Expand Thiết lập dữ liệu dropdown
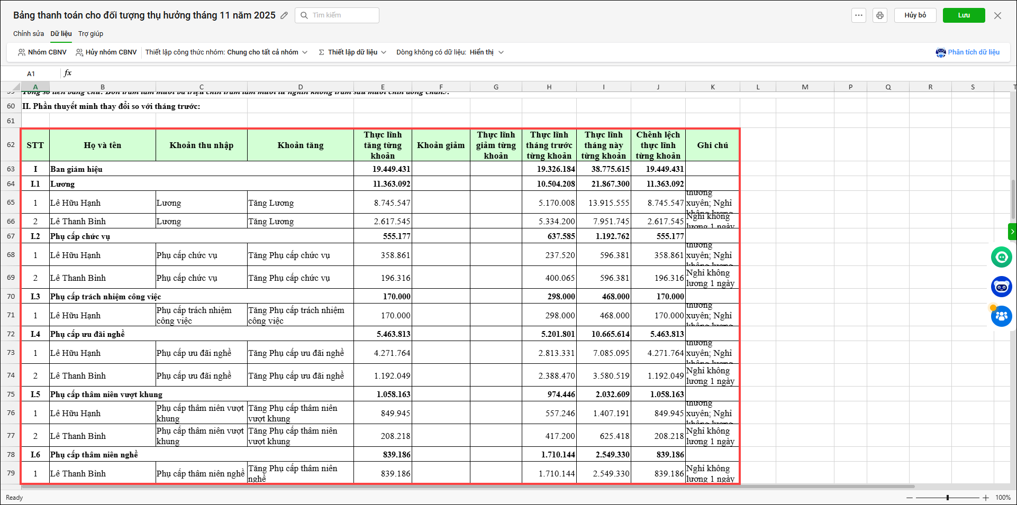The height and width of the screenshot is (505, 1017). [352, 52]
